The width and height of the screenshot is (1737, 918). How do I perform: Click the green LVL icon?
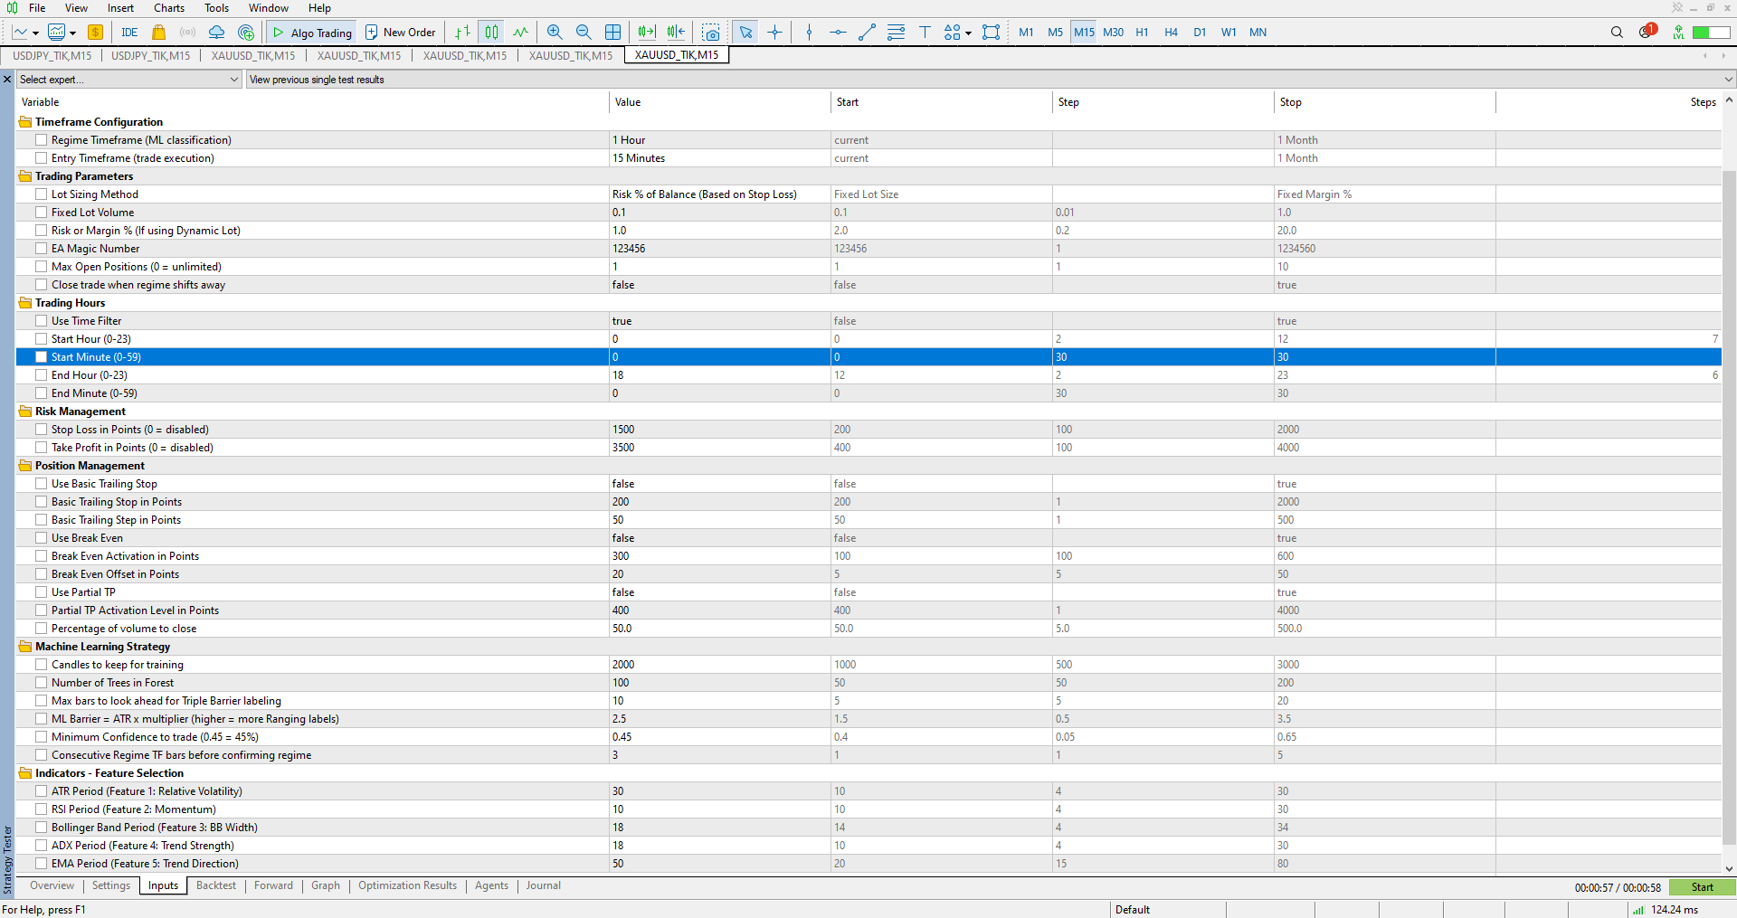pos(1678,33)
